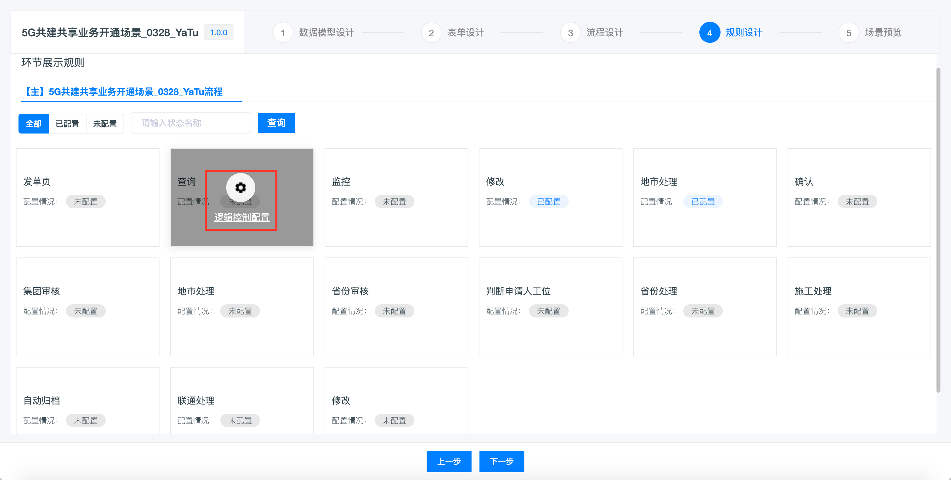
Task: Click the 下一步 button
Action: pyautogui.click(x=502, y=461)
